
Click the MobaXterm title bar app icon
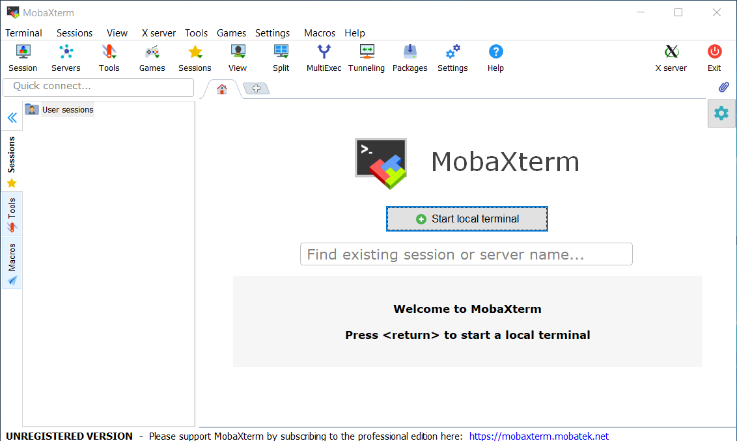point(12,12)
